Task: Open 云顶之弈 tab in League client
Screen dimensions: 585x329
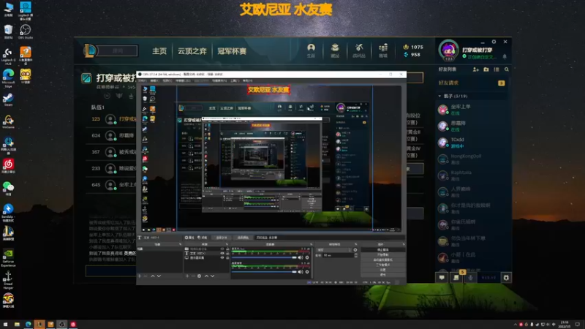Action: click(192, 51)
